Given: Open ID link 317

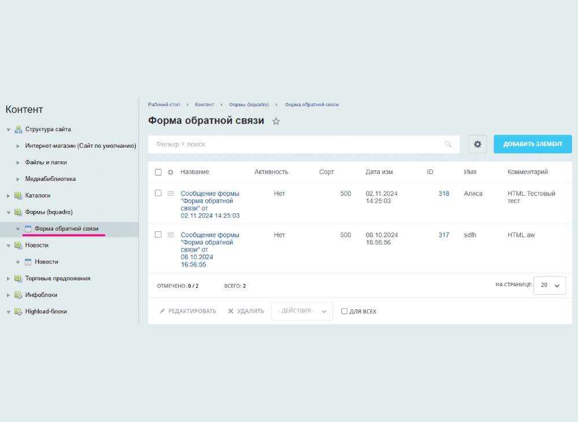Looking at the screenshot, I should click(x=444, y=235).
